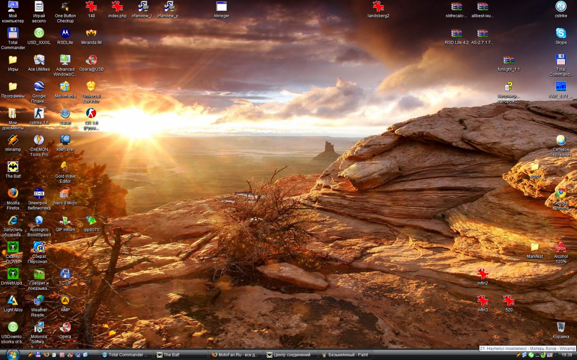Click the language flag tray icon

[550, 355]
